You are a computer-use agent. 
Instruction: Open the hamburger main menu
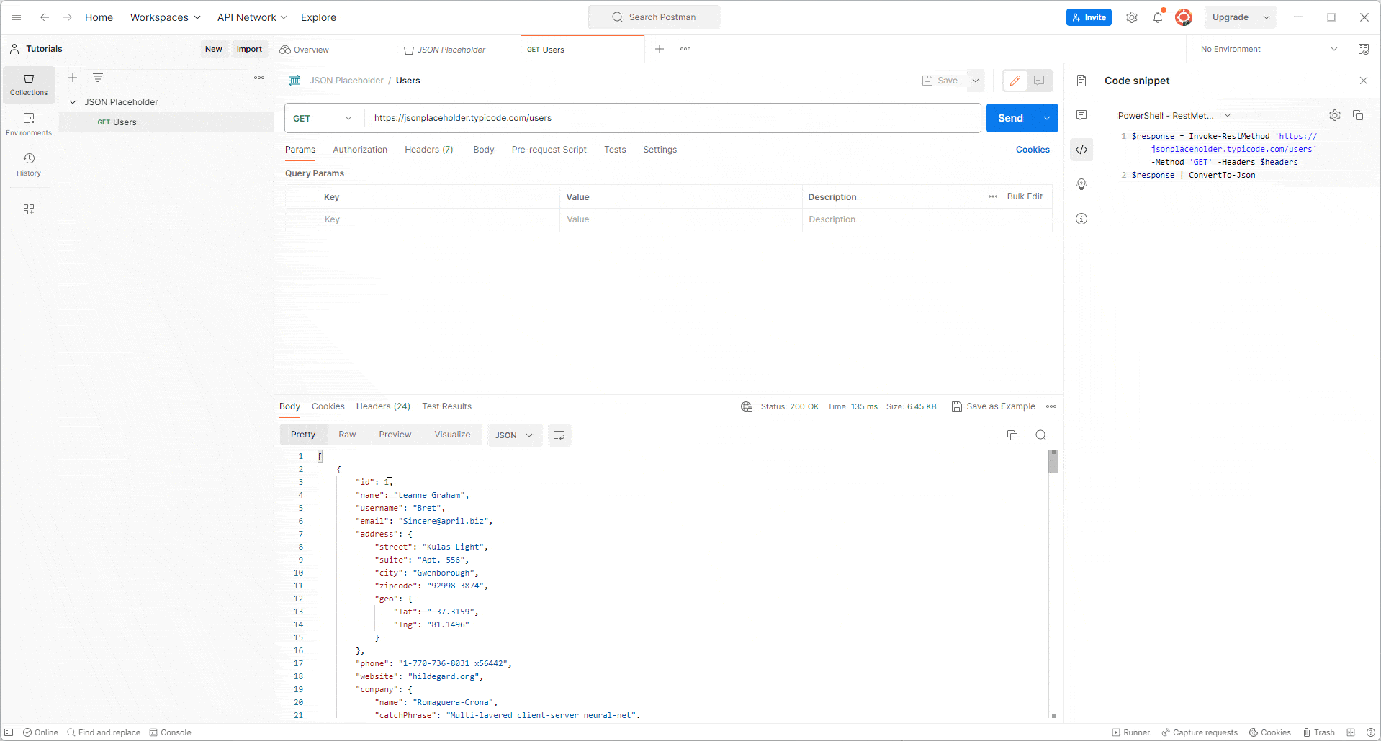17,17
